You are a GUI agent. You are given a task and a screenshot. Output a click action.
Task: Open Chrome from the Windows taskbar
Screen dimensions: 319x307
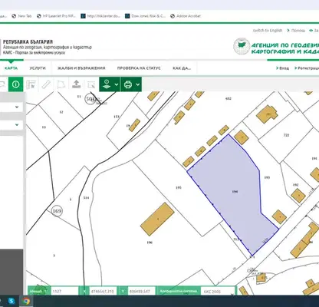tap(26, 302)
